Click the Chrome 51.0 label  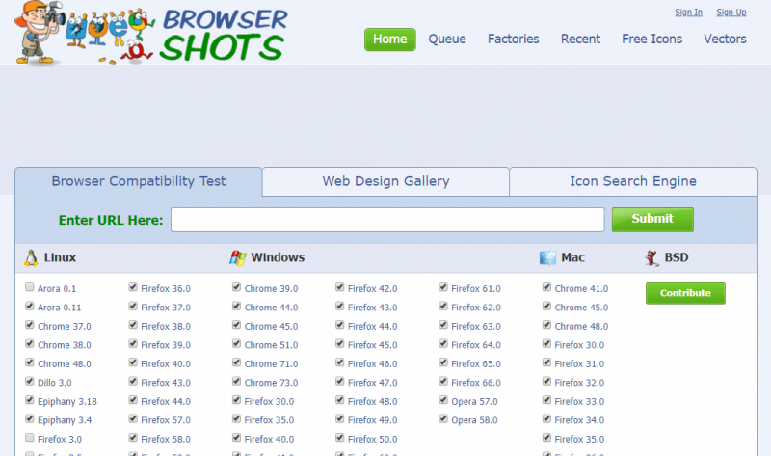(x=271, y=345)
